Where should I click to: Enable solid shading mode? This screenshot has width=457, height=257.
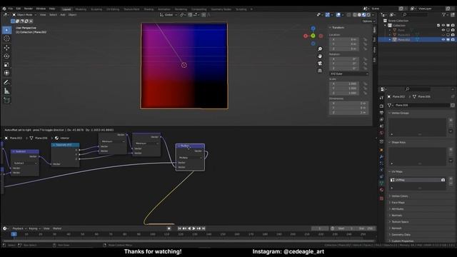point(359,14)
